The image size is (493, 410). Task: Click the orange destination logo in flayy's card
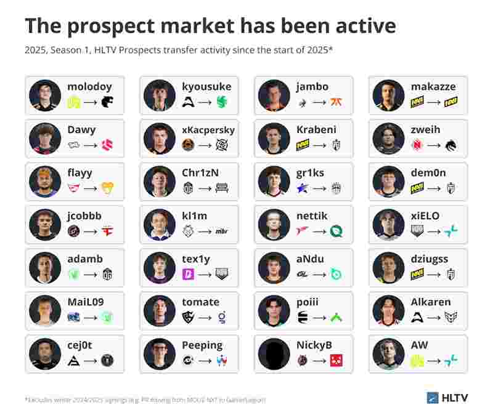point(108,188)
